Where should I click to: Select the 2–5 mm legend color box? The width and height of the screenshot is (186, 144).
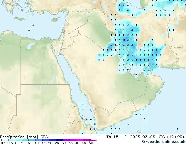pyautogui.click(x=25, y=140)
